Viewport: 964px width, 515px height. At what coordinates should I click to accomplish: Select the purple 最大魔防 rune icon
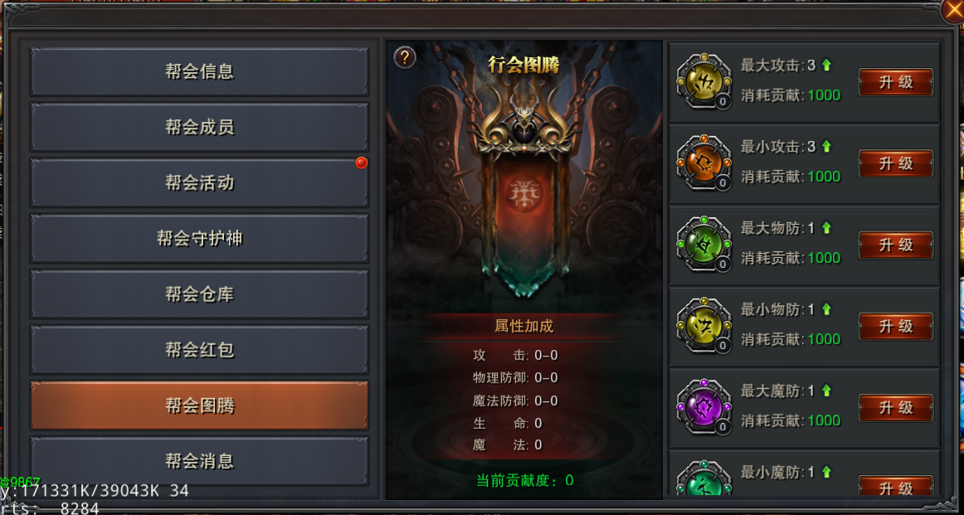click(x=704, y=407)
